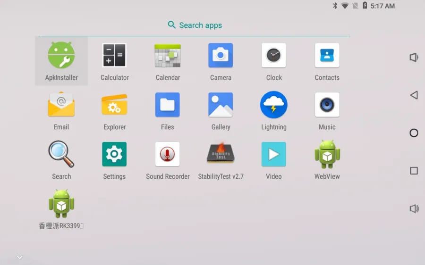Tap the battery charging status icon

click(x=365, y=5)
